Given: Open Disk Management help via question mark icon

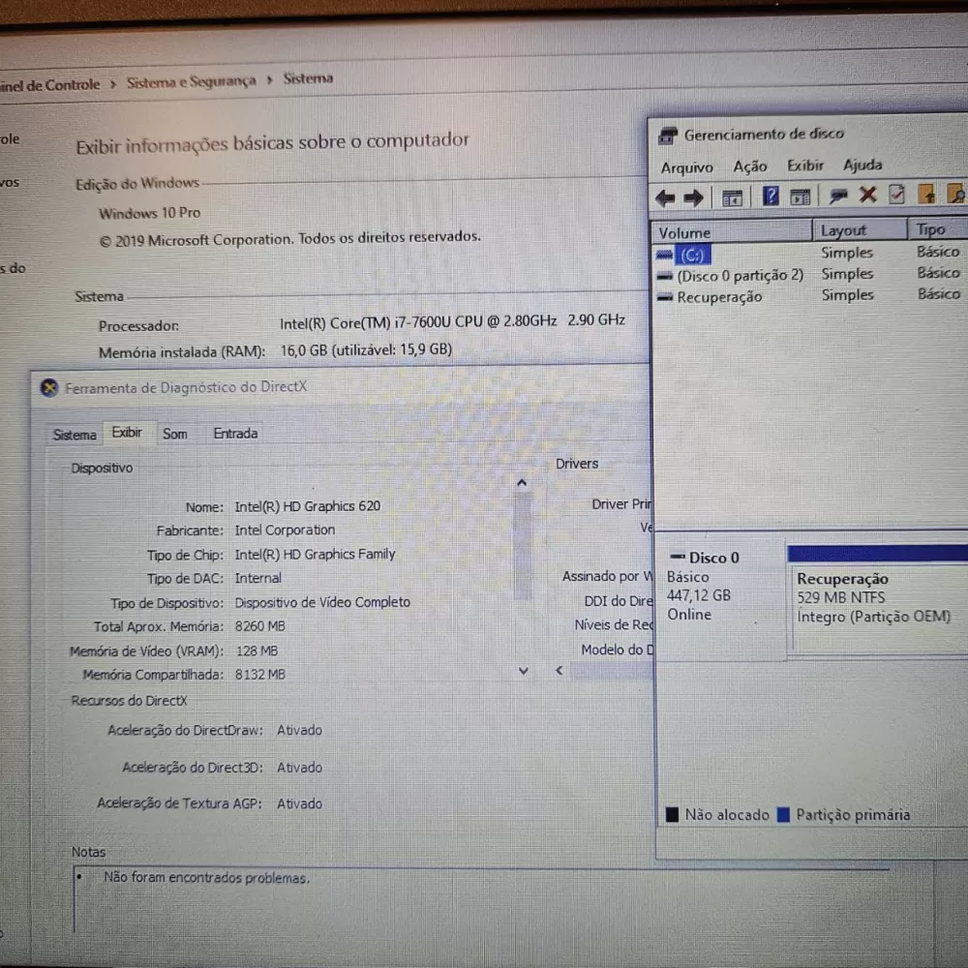Looking at the screenshot, I should 770,197.
